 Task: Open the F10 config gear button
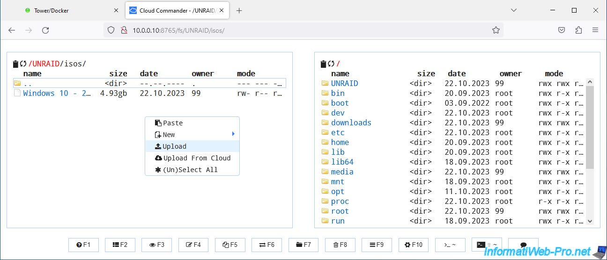[413, 245]
